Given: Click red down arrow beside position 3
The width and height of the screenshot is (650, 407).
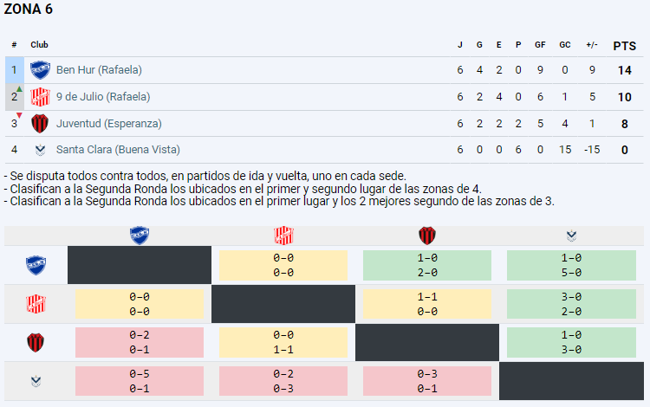Looking at the screenshot, I should 19,115.
